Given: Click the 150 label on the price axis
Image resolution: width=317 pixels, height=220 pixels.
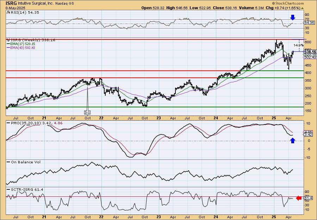Looking at the screenshot, I should pyautogui.click(x=308, y=111).
